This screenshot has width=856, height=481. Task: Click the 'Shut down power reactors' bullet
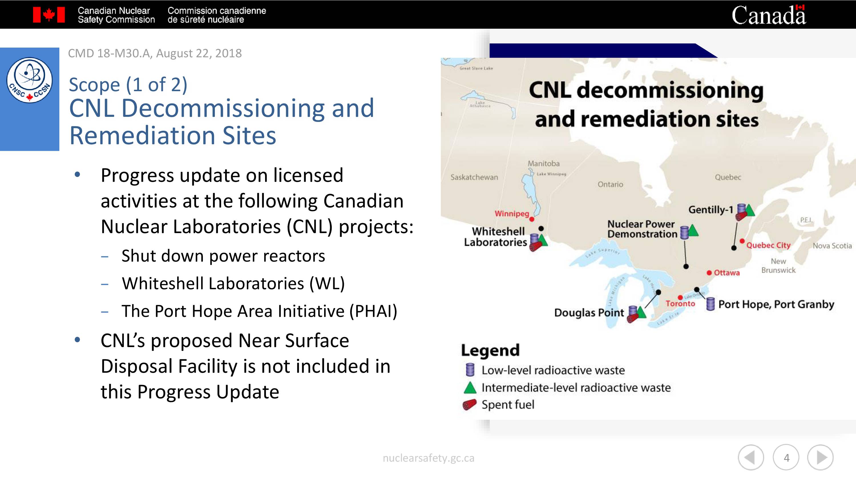(223, 256)
